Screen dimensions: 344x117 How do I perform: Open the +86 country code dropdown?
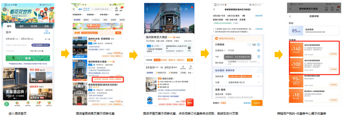(218, 57)
